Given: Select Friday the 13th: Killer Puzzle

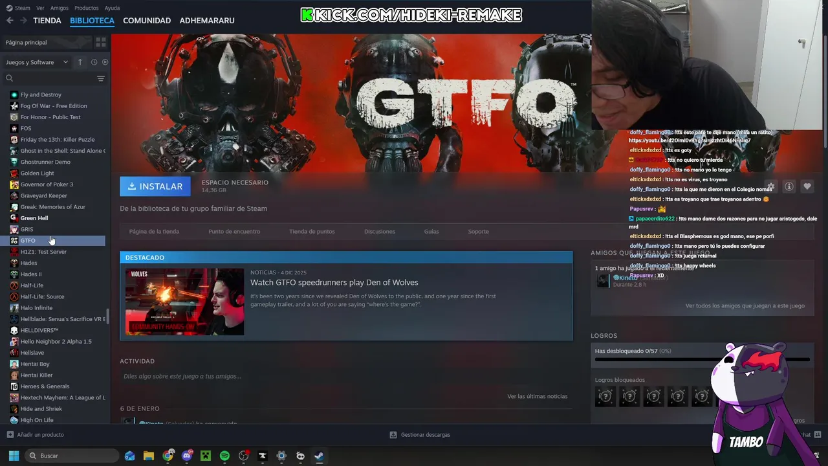Looking at the screenshot, I should tap(58, 139).
